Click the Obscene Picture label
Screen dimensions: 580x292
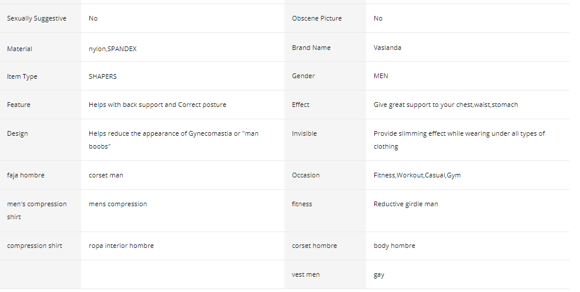317,18
